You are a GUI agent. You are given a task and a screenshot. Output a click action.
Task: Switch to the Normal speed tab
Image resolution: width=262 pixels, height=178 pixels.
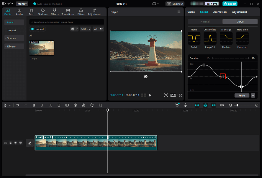point(205,21)
